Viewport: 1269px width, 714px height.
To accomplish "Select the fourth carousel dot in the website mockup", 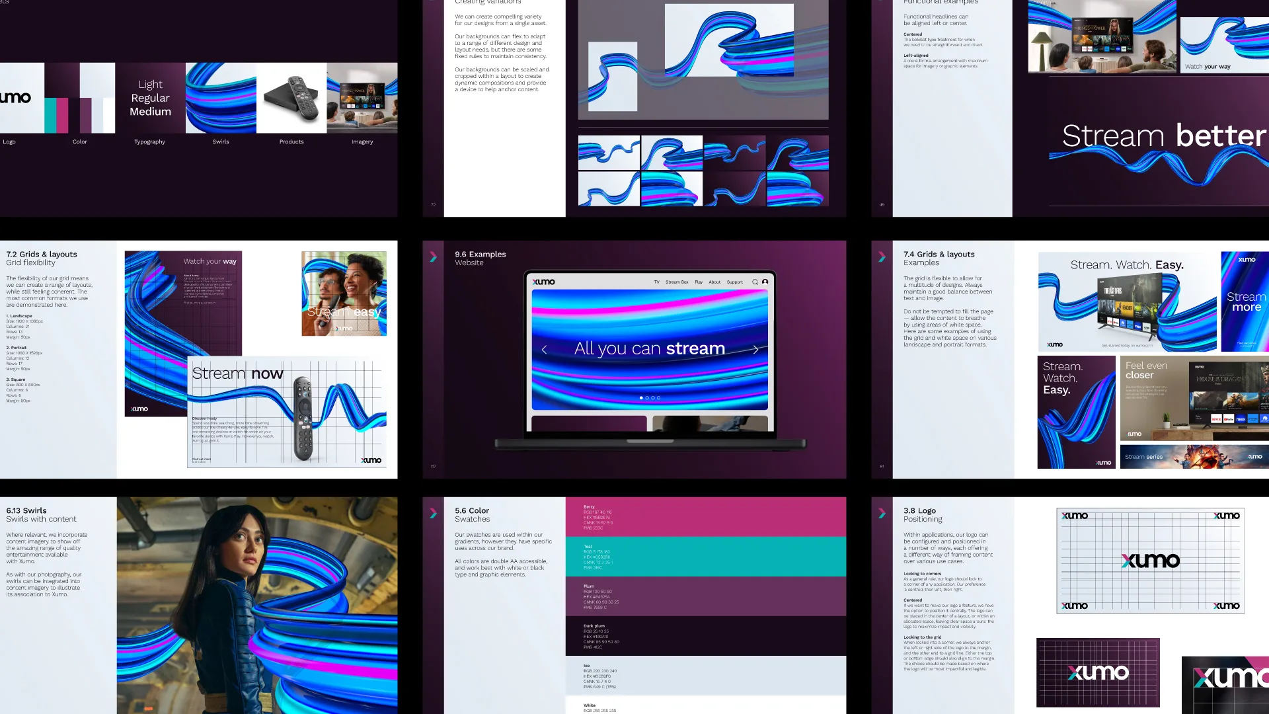I will click(659, 398).
